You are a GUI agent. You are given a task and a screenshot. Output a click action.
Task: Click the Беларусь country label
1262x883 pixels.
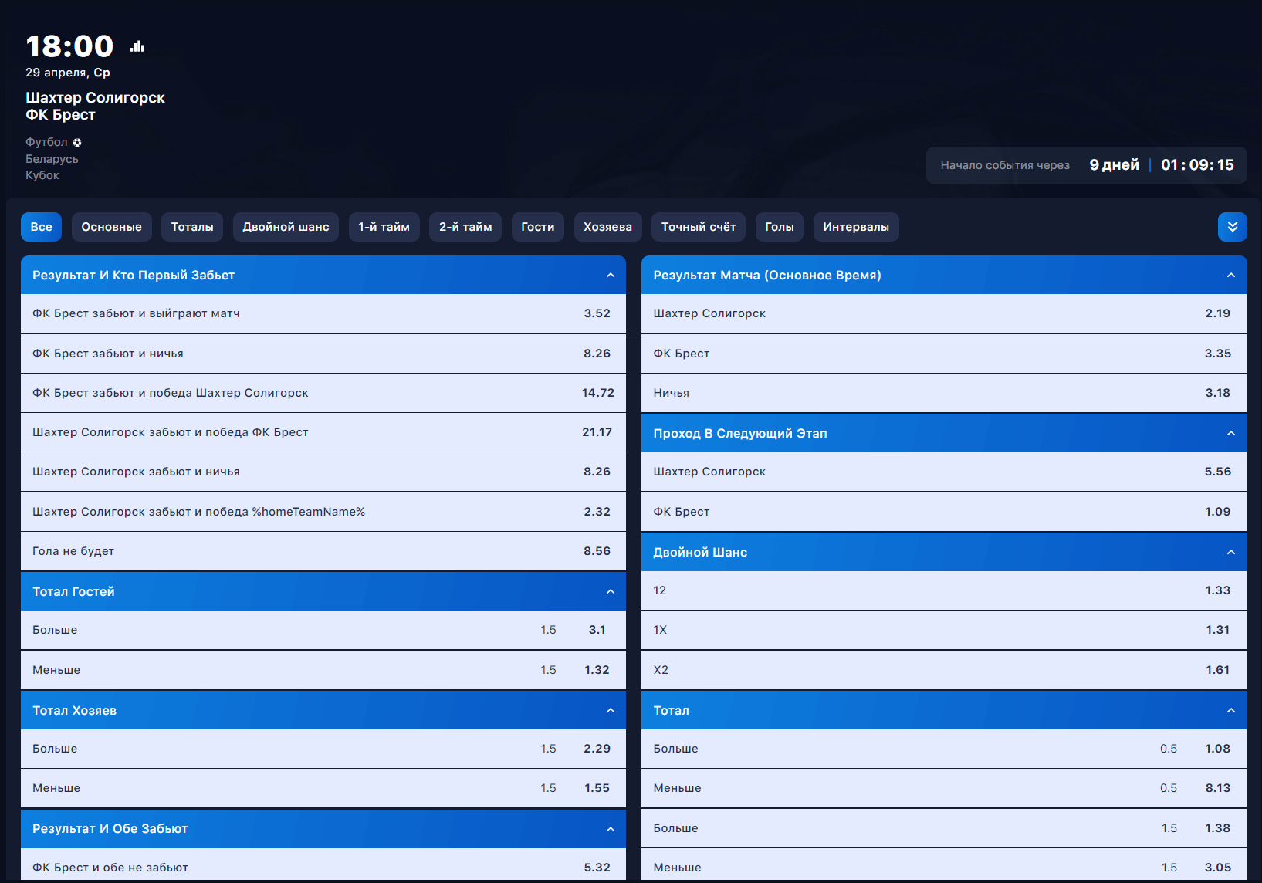(x=52, y=159)
